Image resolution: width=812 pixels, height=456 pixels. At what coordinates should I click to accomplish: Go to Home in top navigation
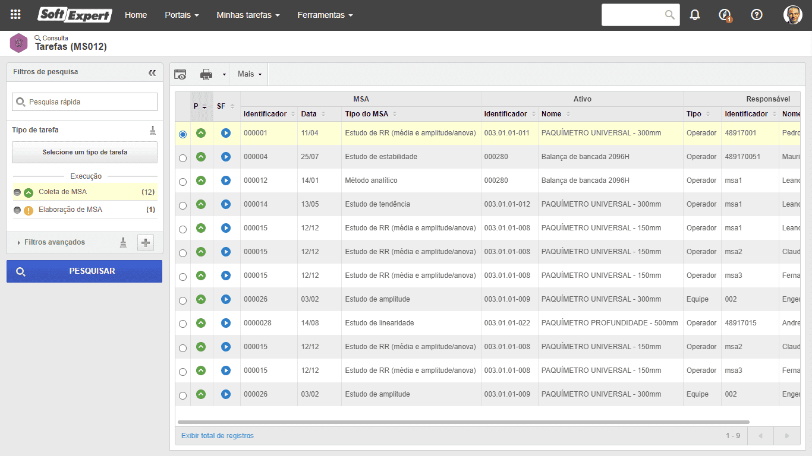[136, 15]
